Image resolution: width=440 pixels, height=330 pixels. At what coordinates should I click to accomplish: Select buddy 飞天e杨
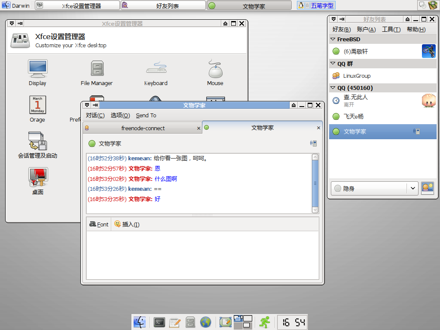[x=383, y=116]
